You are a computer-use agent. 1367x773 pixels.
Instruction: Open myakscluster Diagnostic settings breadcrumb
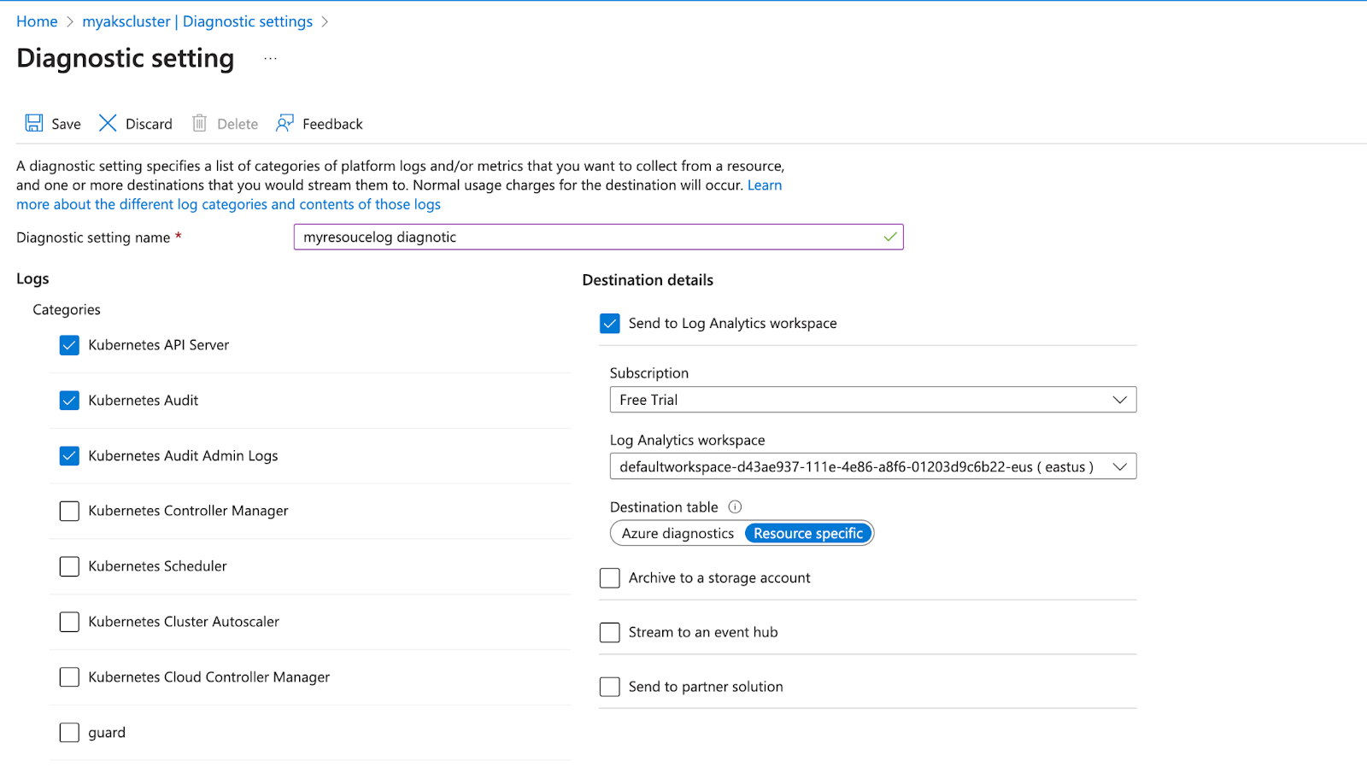tap(197, 21)
